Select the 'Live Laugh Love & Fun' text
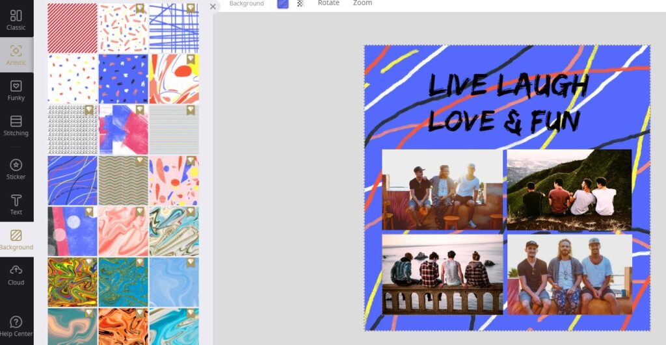The image size is (666, 345). [x=507, y=103]
